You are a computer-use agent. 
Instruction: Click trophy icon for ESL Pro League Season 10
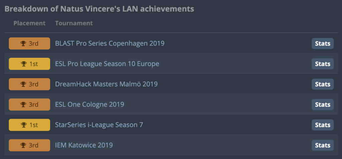pyautogui.click(x=24, y=64)
